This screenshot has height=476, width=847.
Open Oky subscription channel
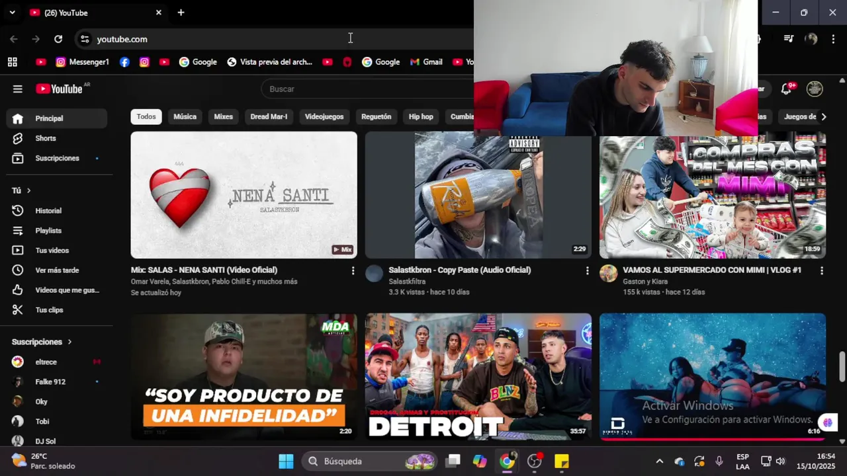pyautogui.click(x=57, y=401)
